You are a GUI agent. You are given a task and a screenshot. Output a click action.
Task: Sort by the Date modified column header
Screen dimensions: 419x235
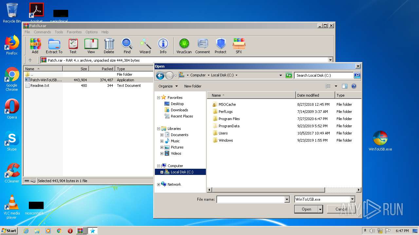[x=316, y=95]
